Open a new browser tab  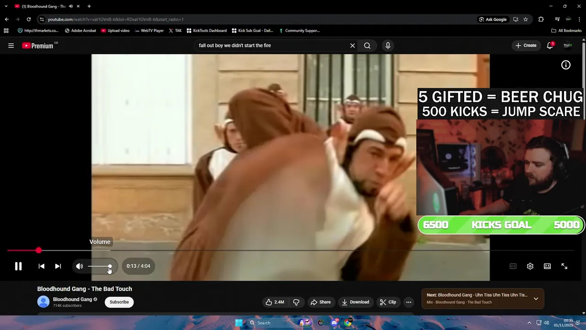click(x=89, y=6)
